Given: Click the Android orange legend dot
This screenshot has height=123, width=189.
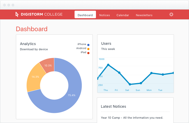Looking at the screenshot, I should pyautogui.click(x=88, y=49).
